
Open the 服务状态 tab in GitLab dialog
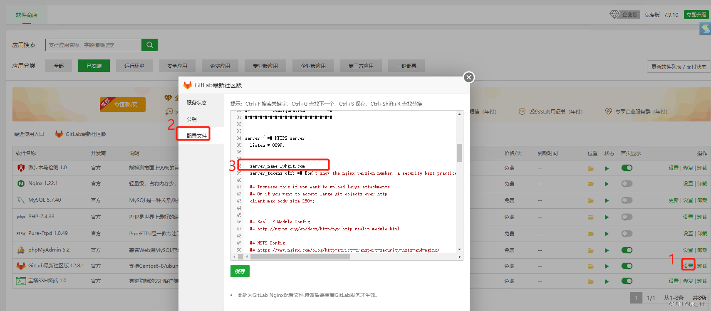(201, 103)
